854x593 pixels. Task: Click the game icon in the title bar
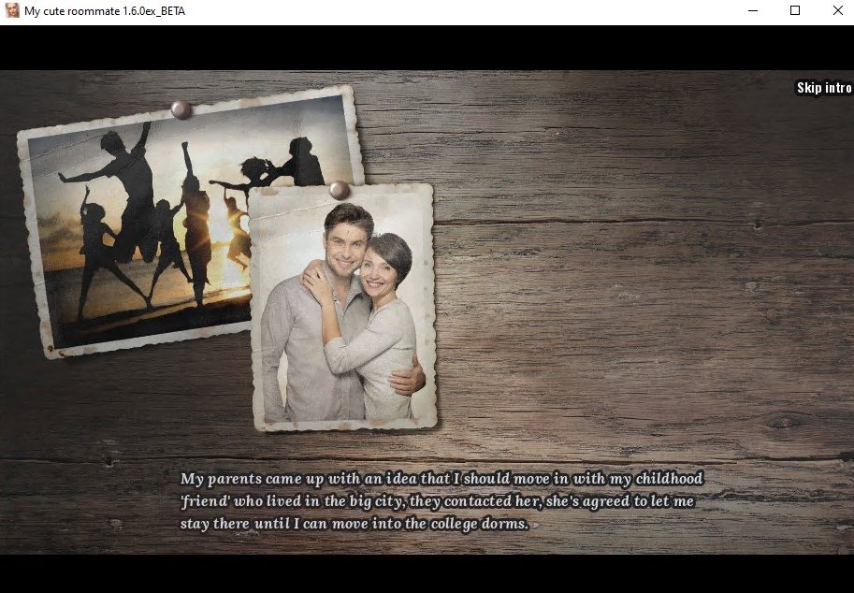tap(12, 10)
